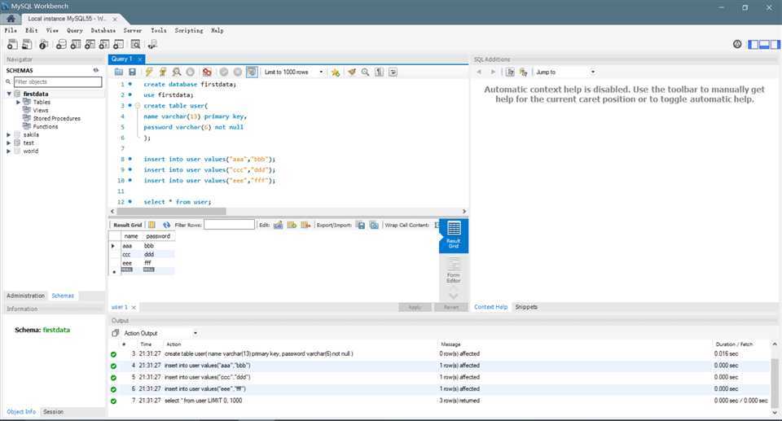Screen dimensions: 782x421
Task: Expand the test schema
Action: tap(8, 143)
